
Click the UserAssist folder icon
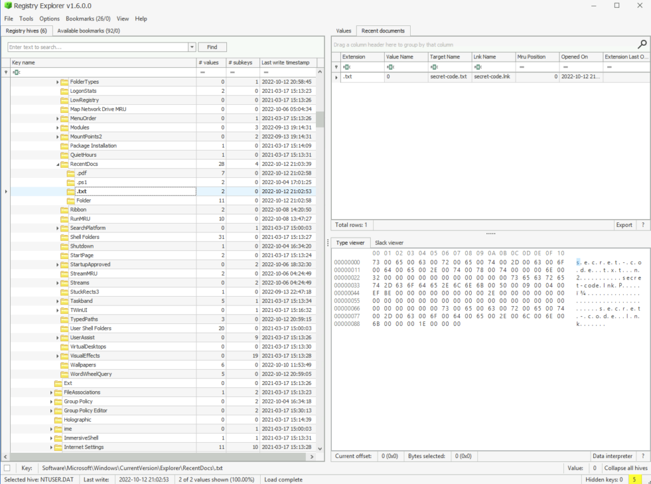[64, 337]
